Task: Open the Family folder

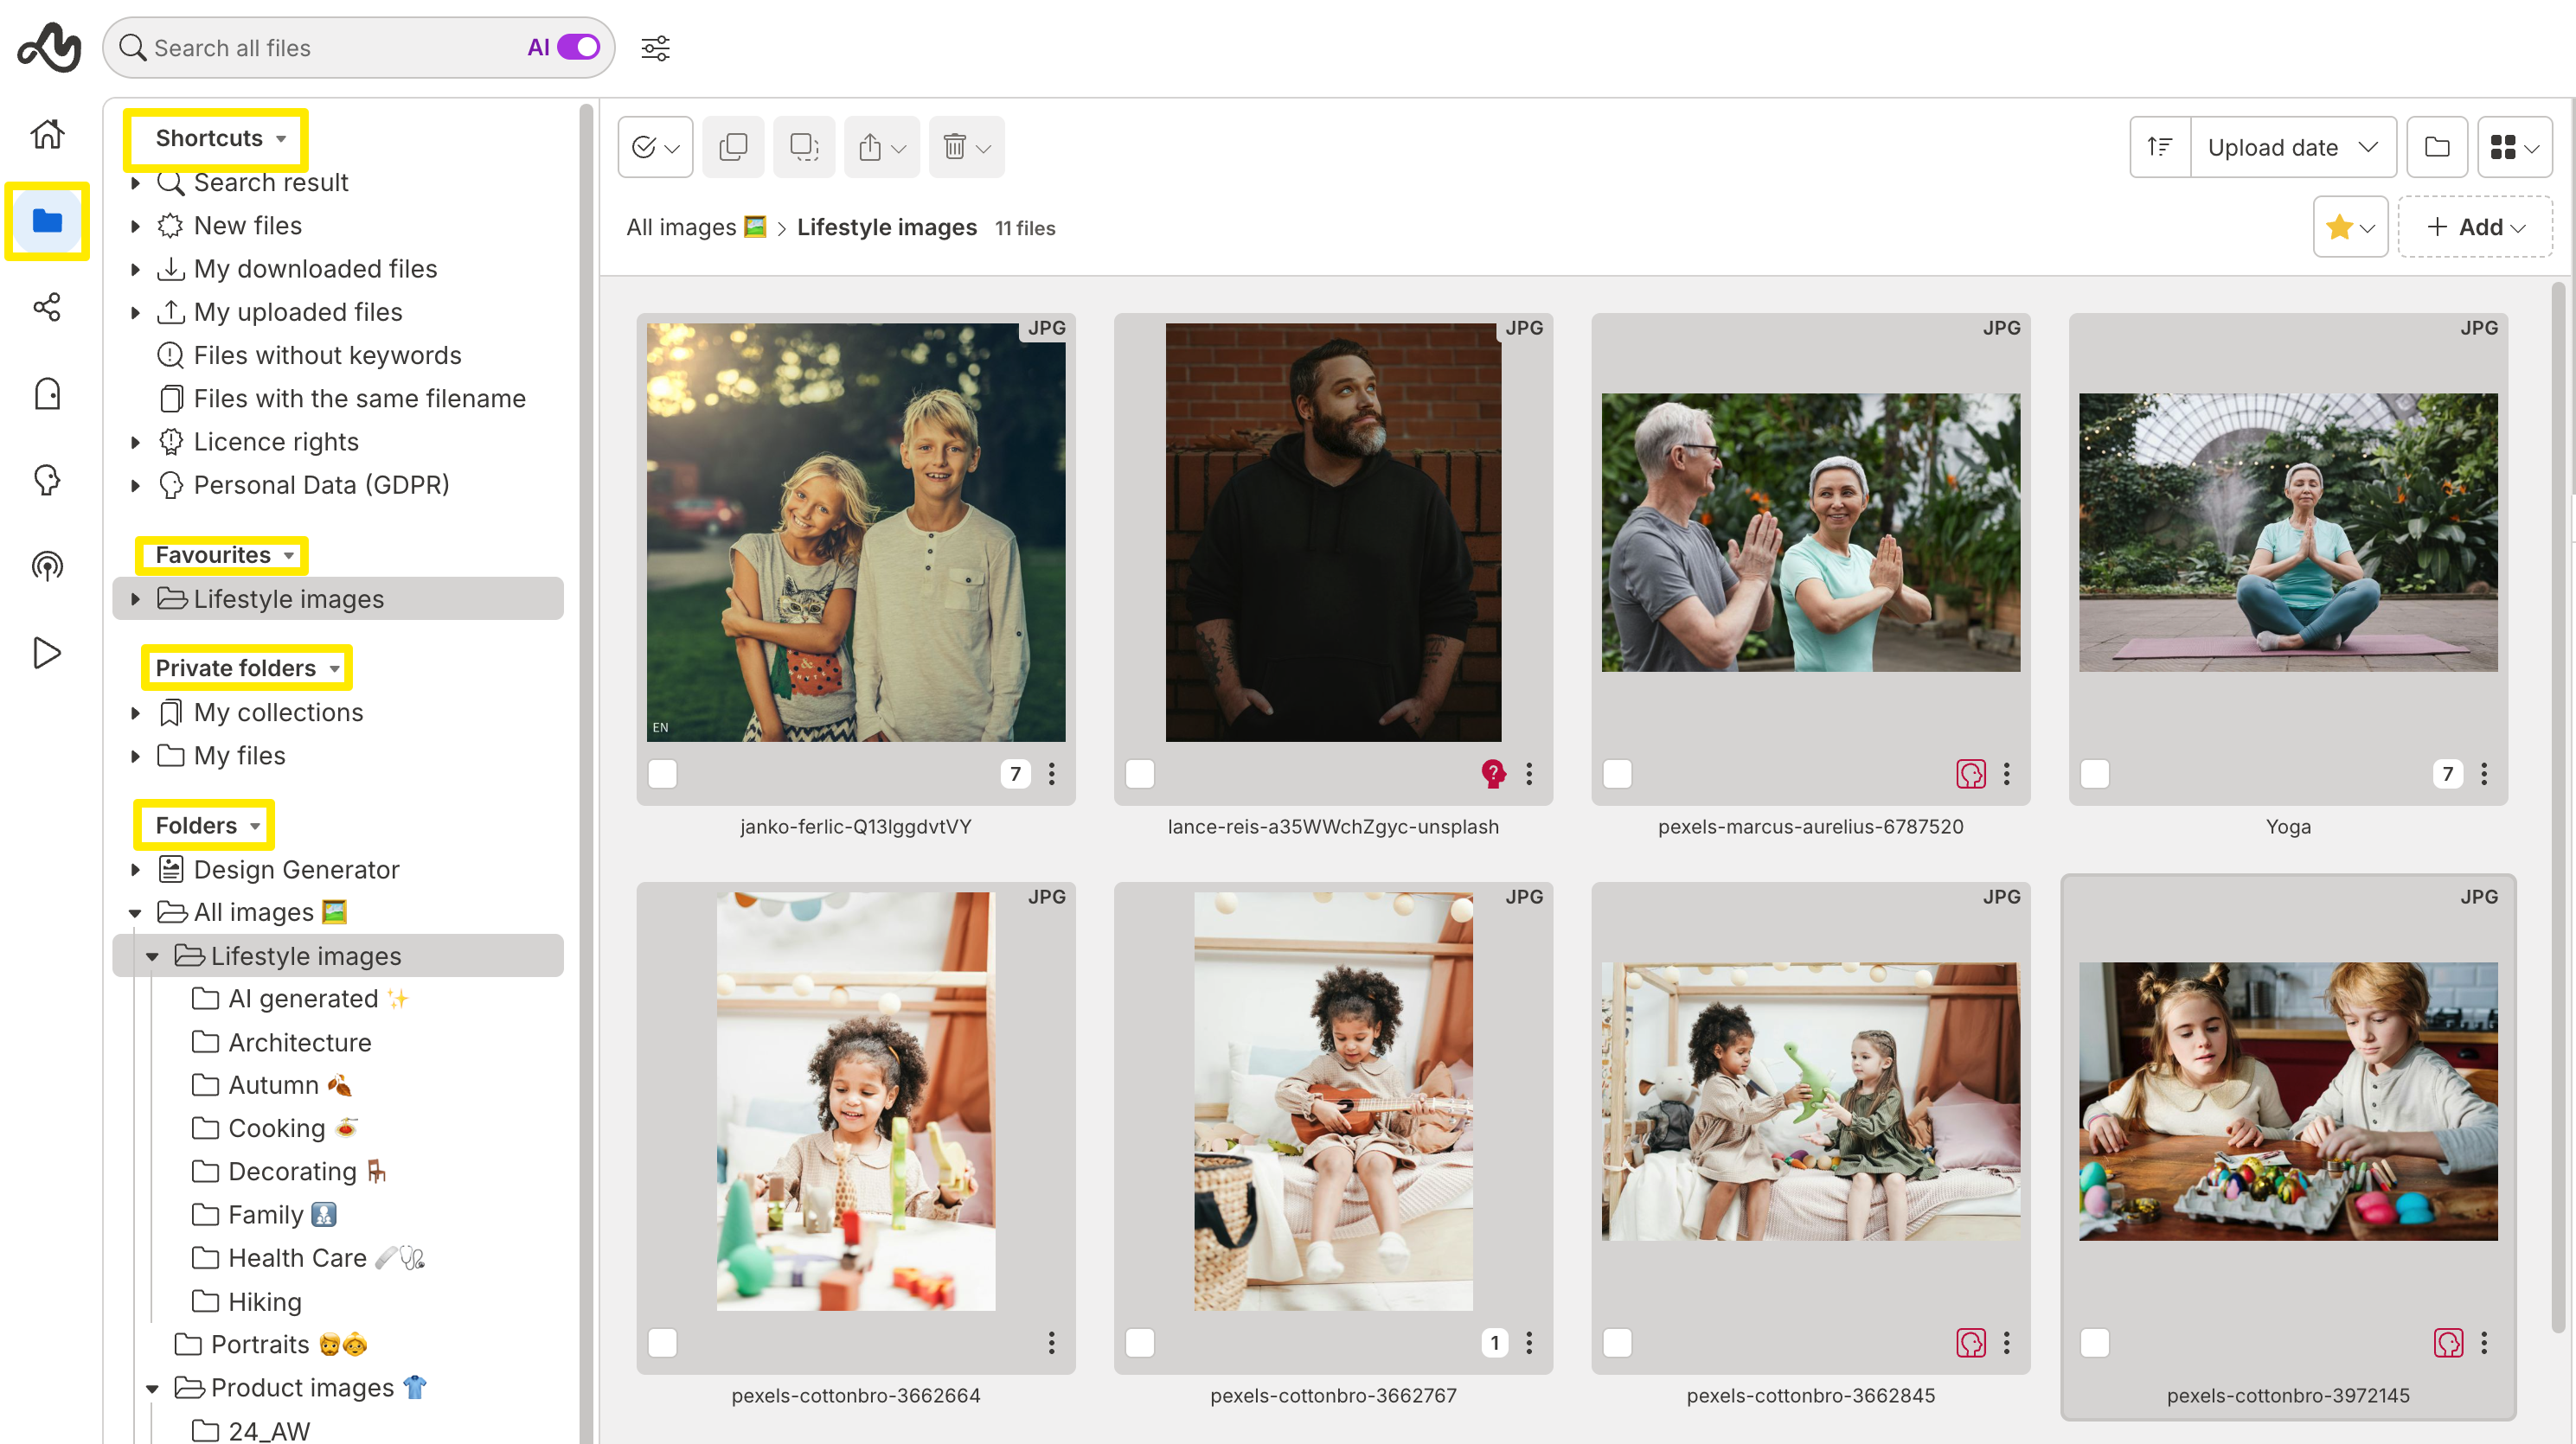Action: point(265,1214)
